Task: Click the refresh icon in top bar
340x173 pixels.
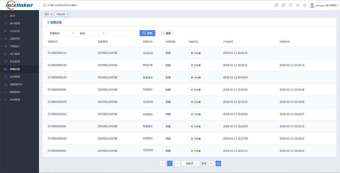Action: pyautogui.click(x=290, y=5)
